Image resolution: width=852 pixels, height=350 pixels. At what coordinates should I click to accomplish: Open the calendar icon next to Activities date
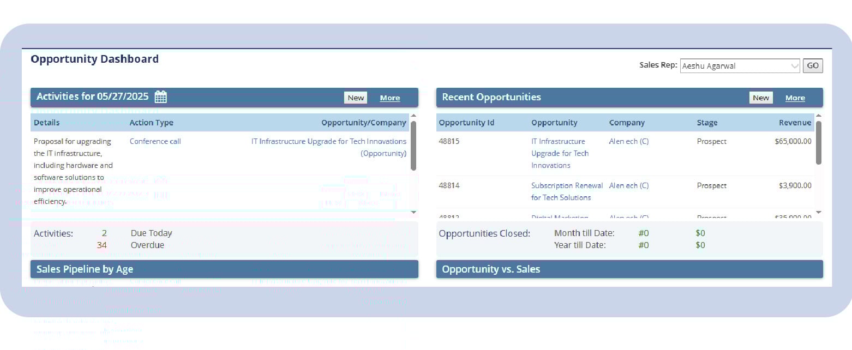tap(160, 95)
